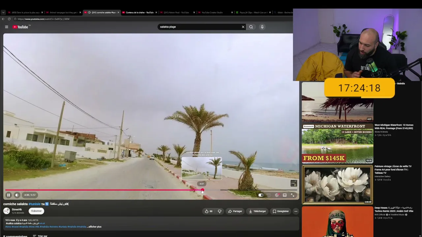The height and width of the screenshot is (237, 422).
Task: Toggle subtitles captions button in player
Action: click(269, 195)
